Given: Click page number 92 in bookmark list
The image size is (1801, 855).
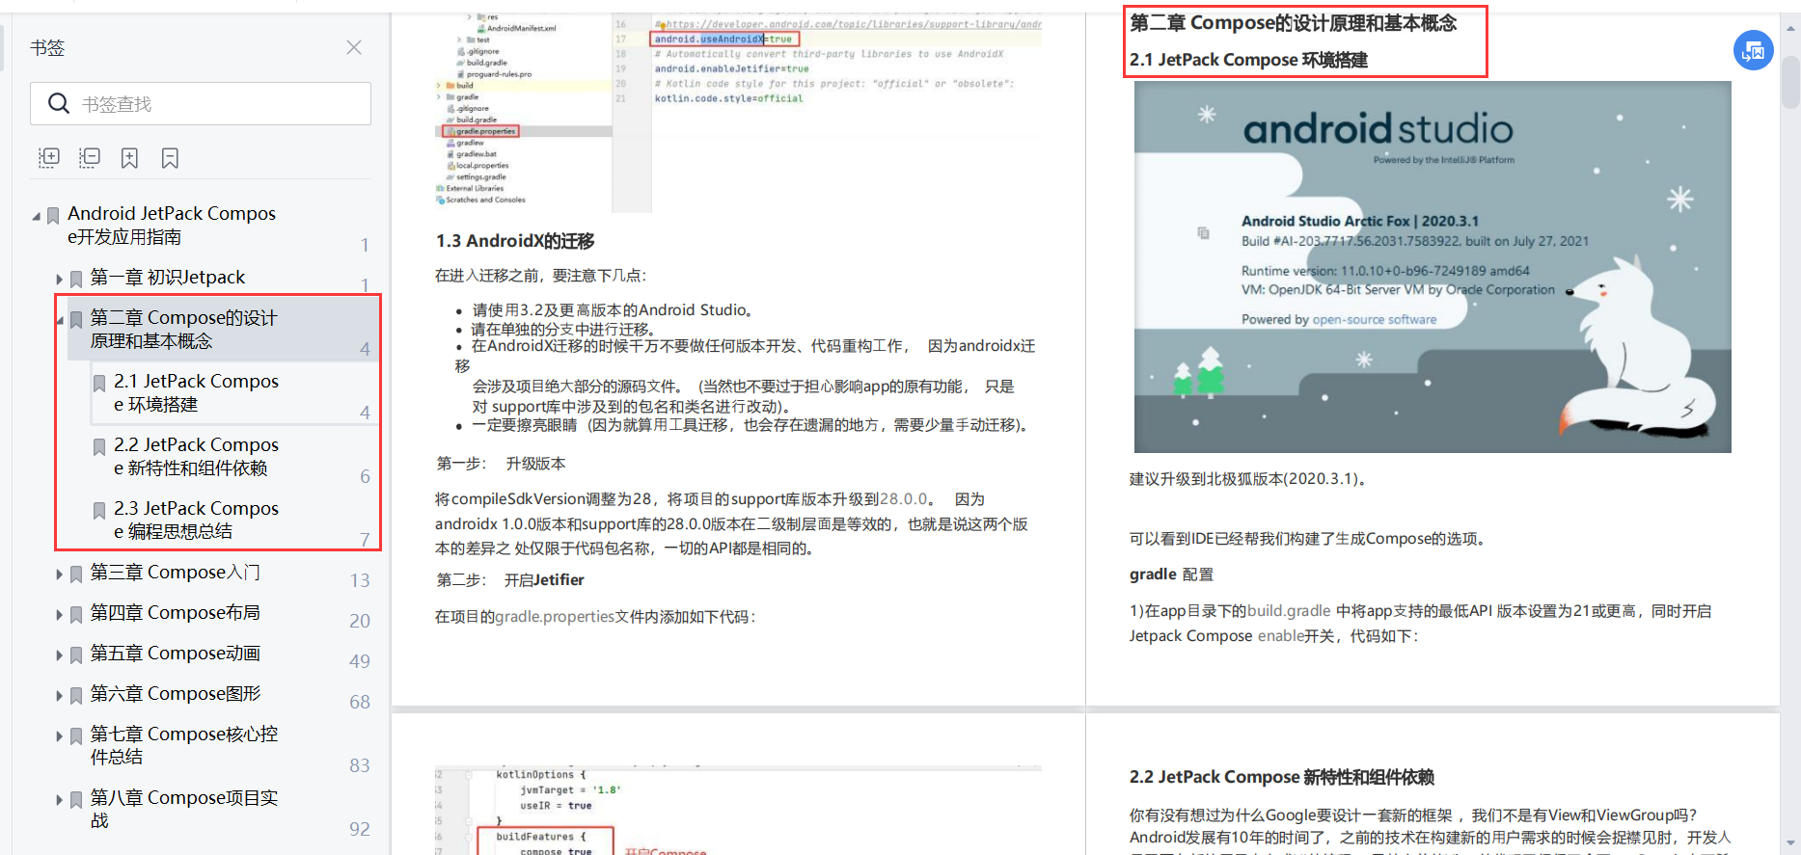Looking at the screenshot, I should [360, 829].
